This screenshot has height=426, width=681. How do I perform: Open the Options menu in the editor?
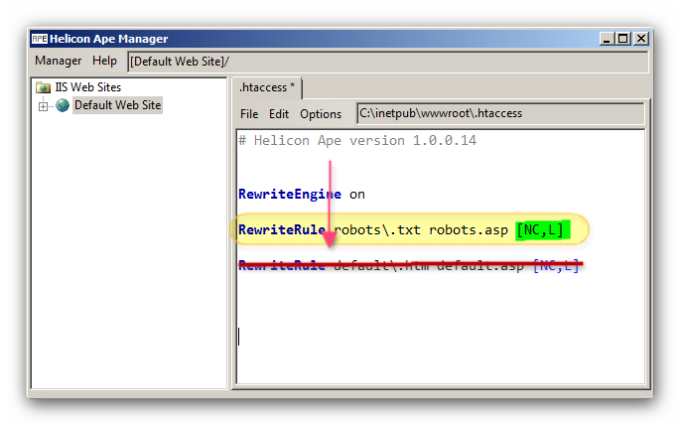(x=321, y=114)
